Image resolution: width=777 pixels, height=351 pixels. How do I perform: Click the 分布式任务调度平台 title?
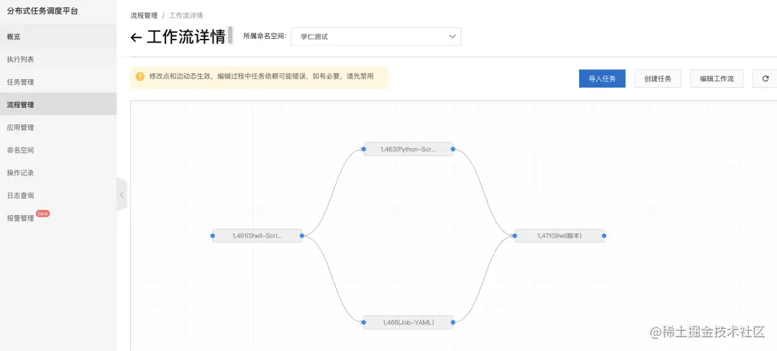42,11
